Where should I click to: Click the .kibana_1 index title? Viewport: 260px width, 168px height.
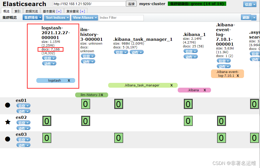[194, 34]
